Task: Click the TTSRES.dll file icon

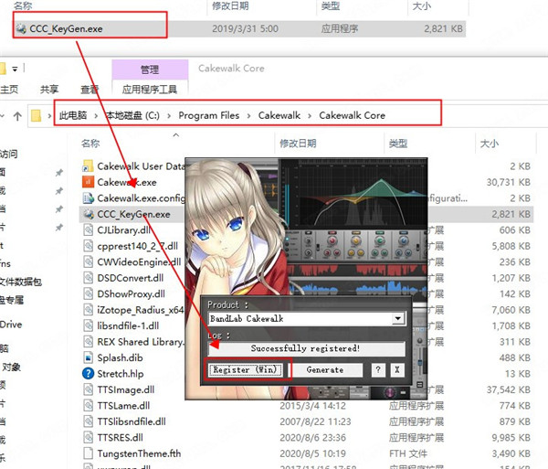Action: (88, 438)
